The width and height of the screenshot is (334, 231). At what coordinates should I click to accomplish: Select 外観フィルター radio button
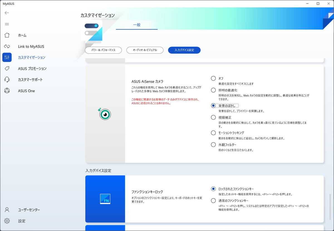(x=213, y=144)
